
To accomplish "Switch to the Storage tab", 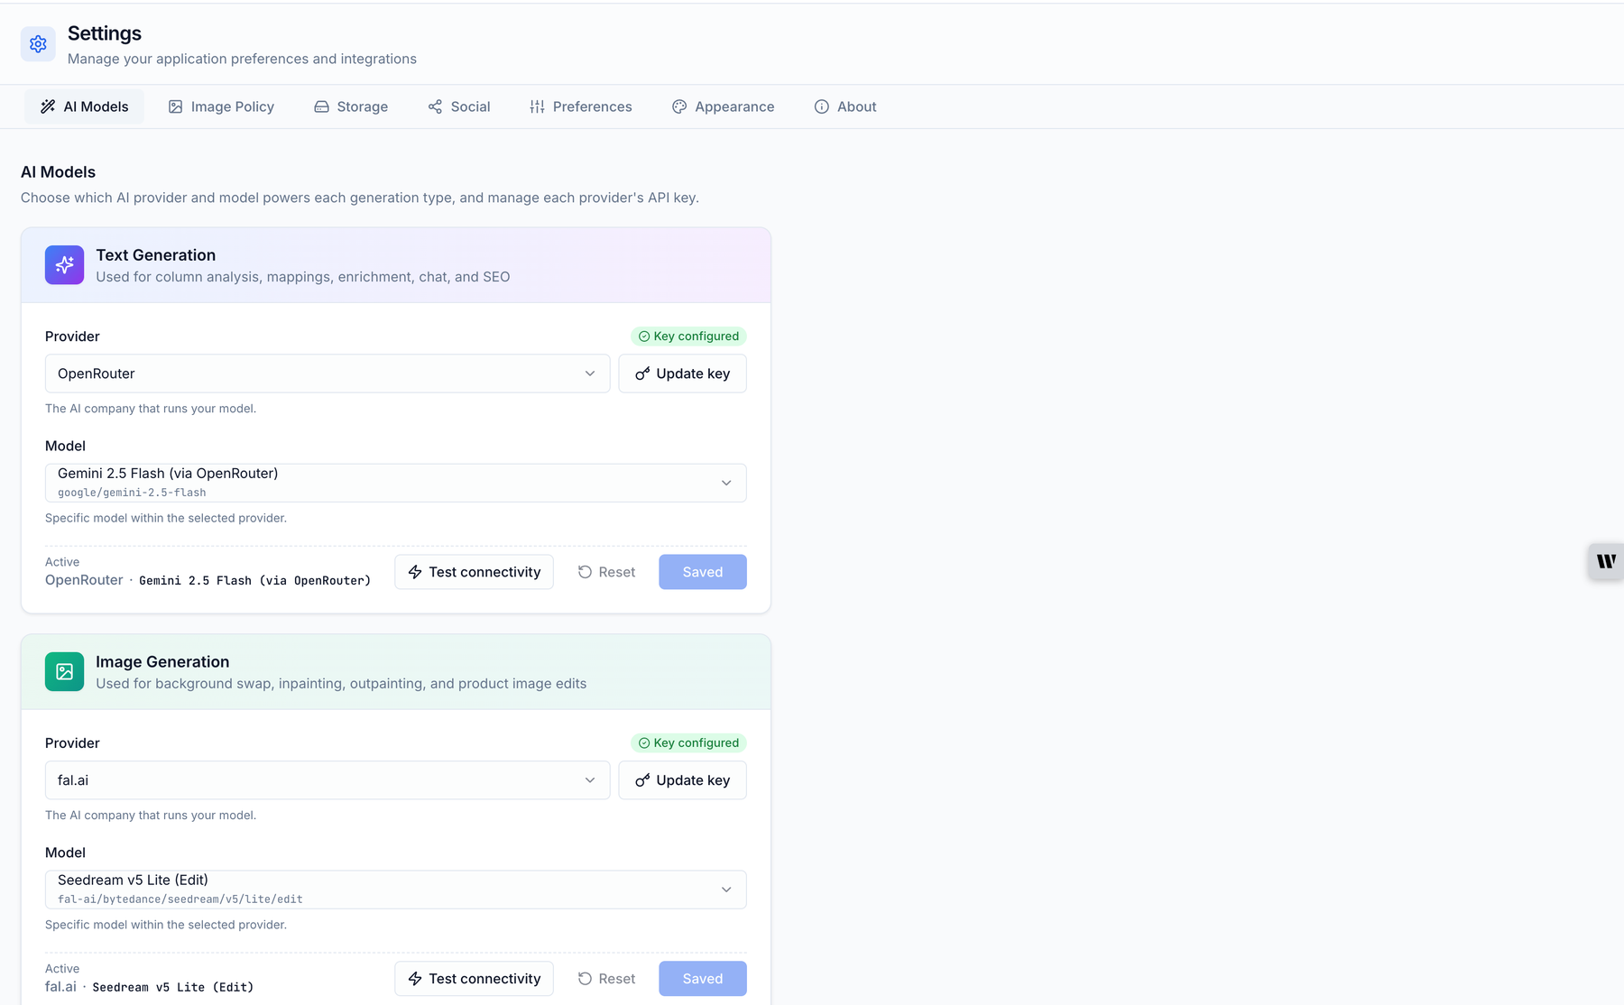I will click(351, 106).
